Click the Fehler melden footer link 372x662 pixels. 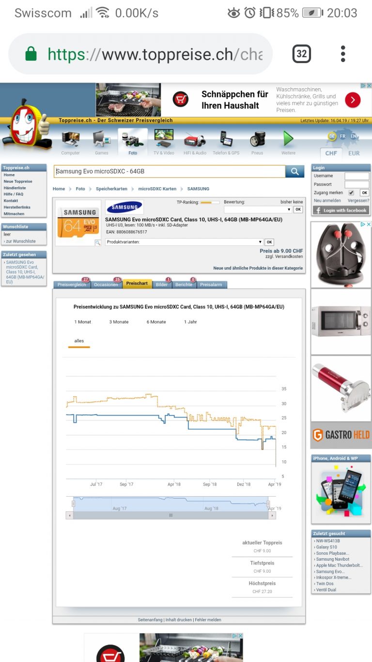208,620
